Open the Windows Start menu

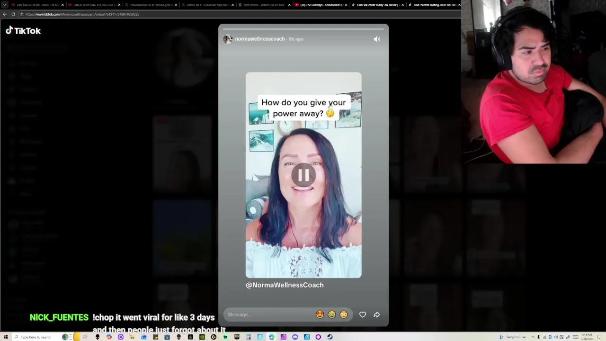coord(6,337)
